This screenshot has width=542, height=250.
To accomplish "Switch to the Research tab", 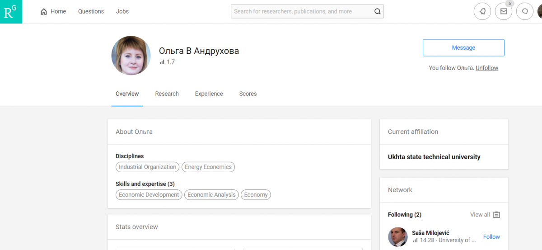I will [x=167, y=94].
